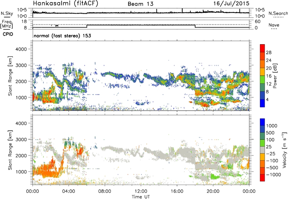Image resolution: width=288 pixels, height=199 pixels.
Task: Click the 'N.Sky' legend label
Action: click(7, 13)
